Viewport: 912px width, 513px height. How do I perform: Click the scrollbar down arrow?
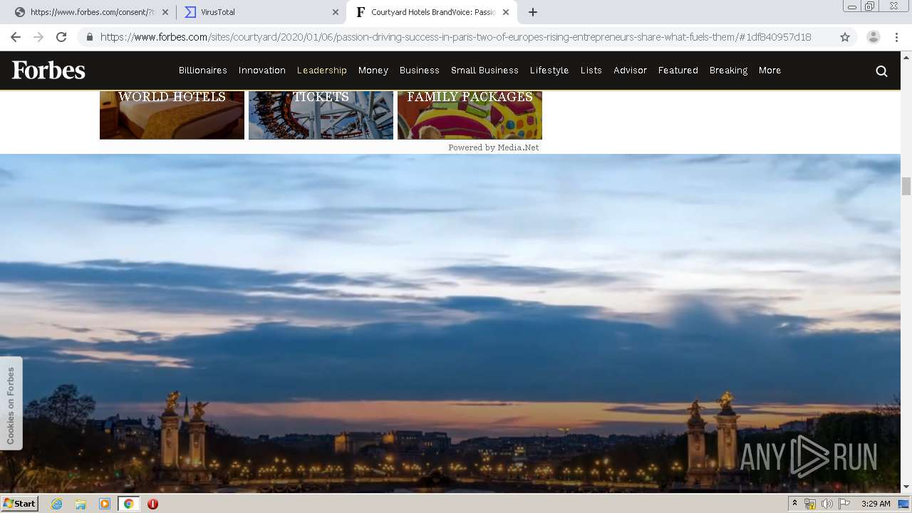click(x=906, y=487)
